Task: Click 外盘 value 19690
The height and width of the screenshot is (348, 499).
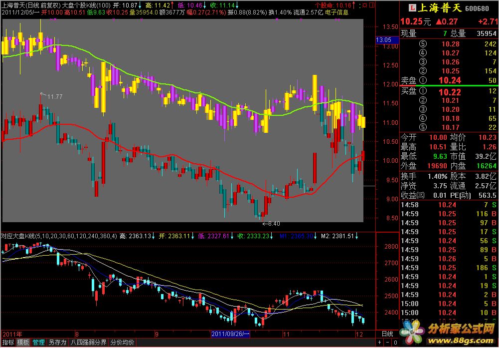Action: coord(437,166)
